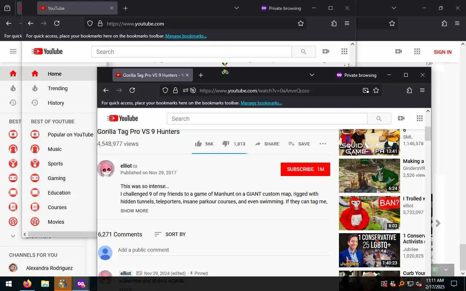Open Gaming in the middle window sidebar

tap(59, 178)
